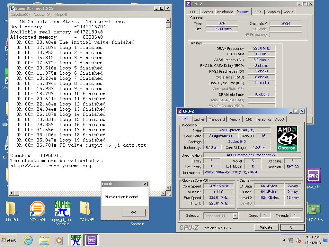Open the CG-NVNF4 zip folder icon

(x=87, y=211)
